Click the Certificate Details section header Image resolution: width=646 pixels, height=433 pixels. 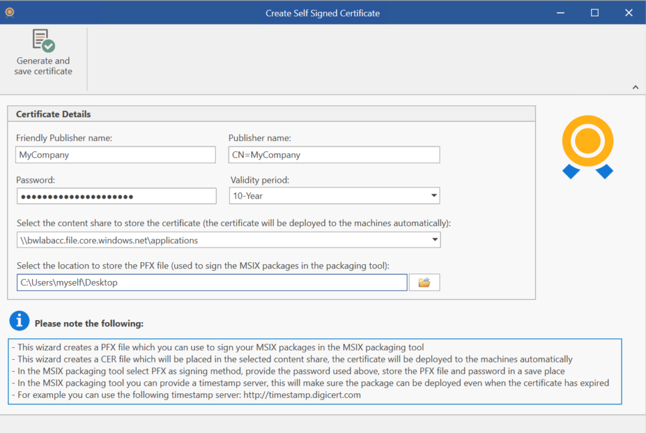54,114
